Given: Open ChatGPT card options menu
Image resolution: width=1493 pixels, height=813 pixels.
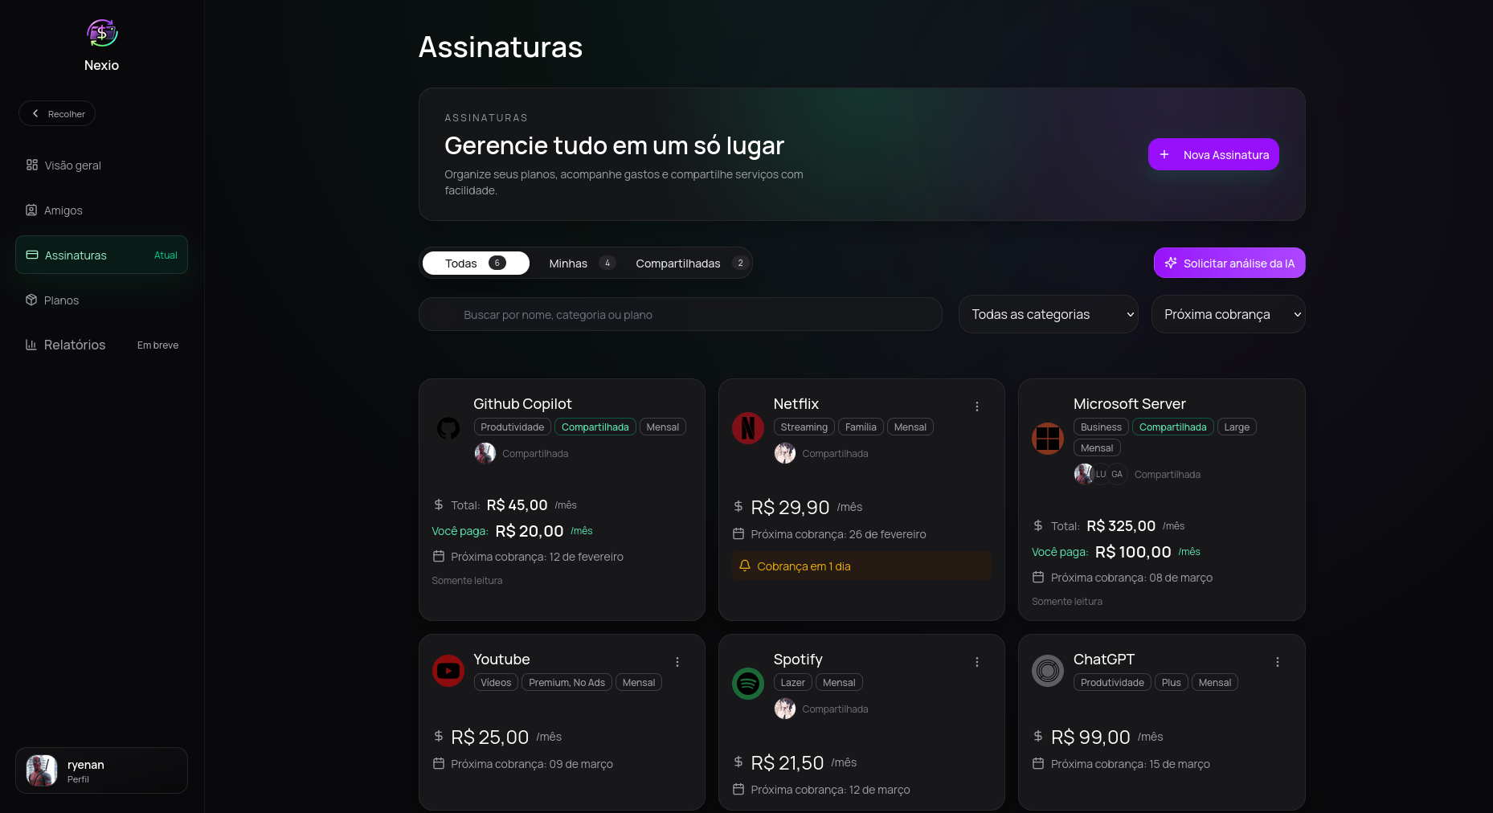Looking at the screenshot, I should [x=1278, y=662].
